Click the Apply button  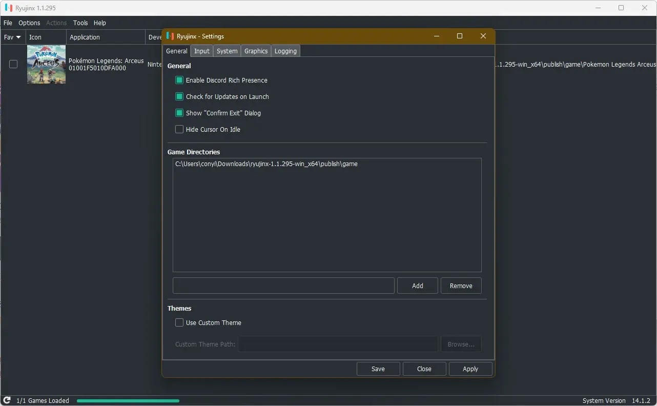[x=470, y=369]
